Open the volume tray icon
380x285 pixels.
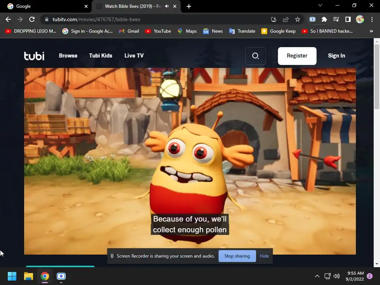336,276
